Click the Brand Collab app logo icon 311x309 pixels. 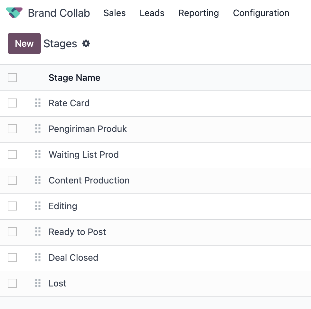(x=14, y=13)
